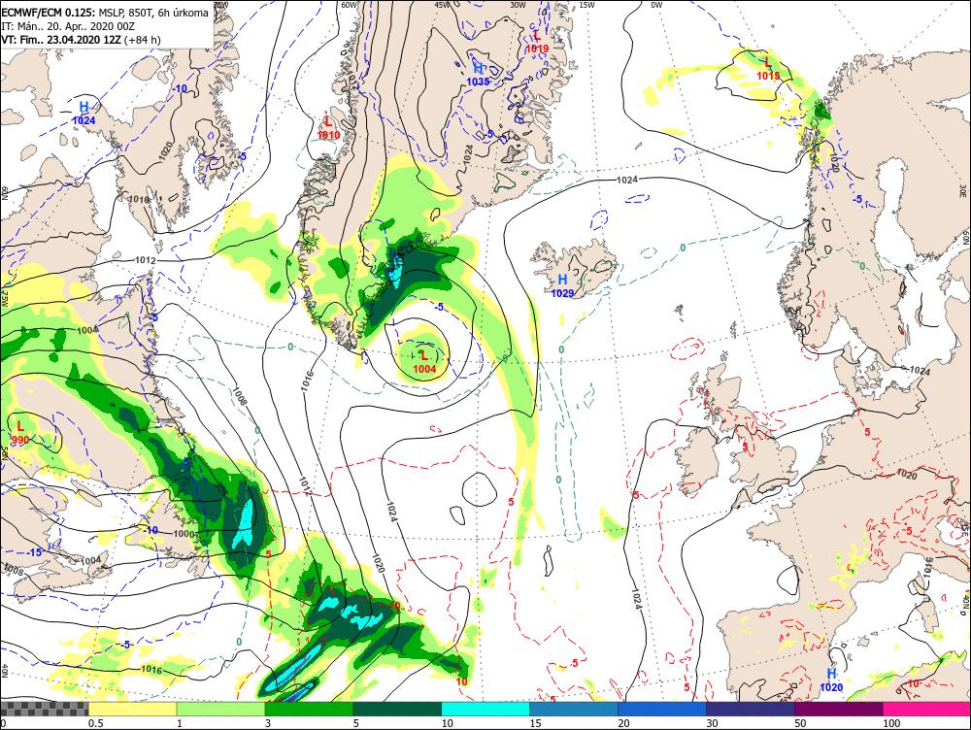Screen dimensions: 971x730
Task: Click the 'ECMWF/ECM 0.125' model title text
Action: click(49, 13)
